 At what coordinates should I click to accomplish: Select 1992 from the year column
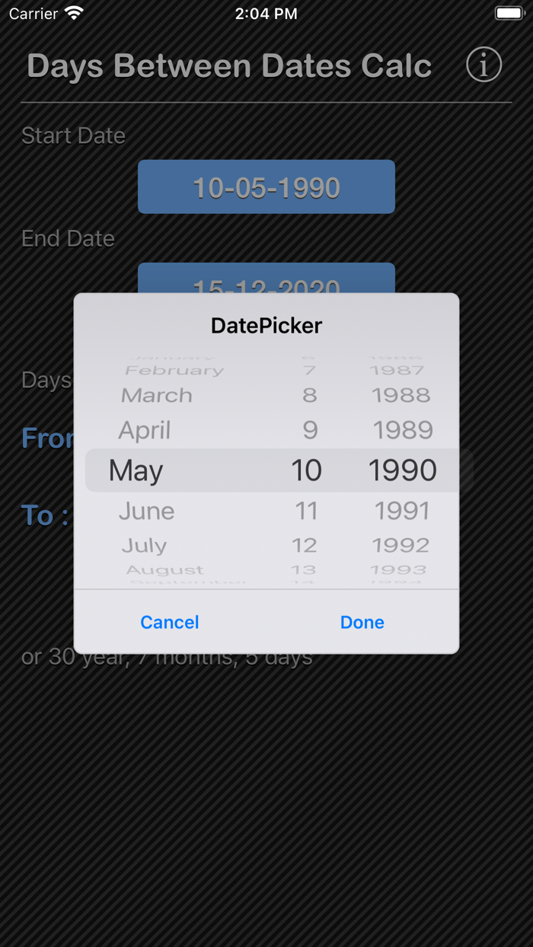401,545
